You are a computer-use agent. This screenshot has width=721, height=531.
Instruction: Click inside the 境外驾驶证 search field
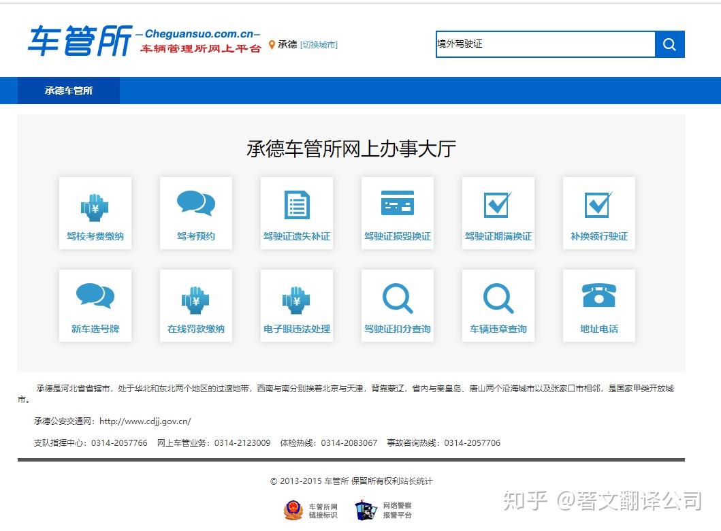538,44
